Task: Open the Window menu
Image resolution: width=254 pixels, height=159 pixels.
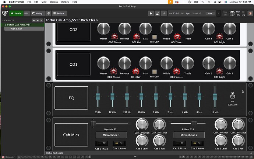Action: [x=65, y=2]
